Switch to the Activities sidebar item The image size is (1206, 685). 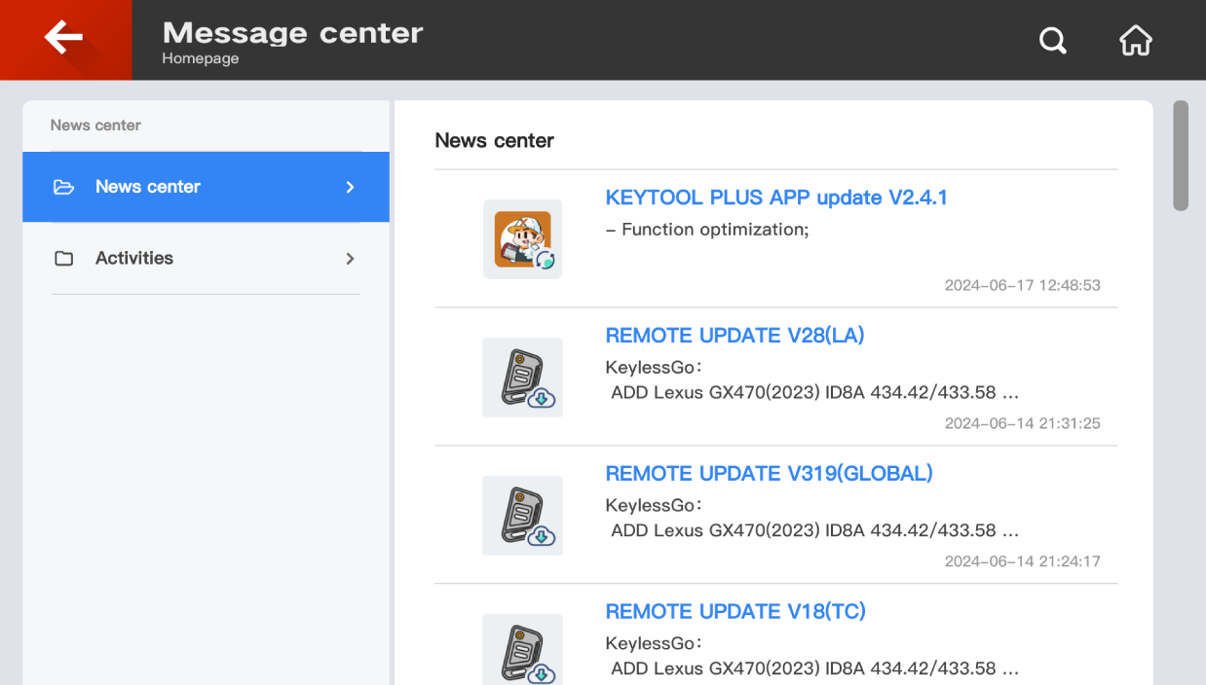click(134, 259)
